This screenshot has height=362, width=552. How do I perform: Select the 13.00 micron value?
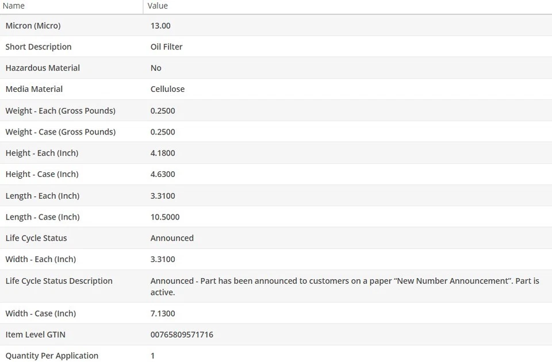tap(160, 26)
